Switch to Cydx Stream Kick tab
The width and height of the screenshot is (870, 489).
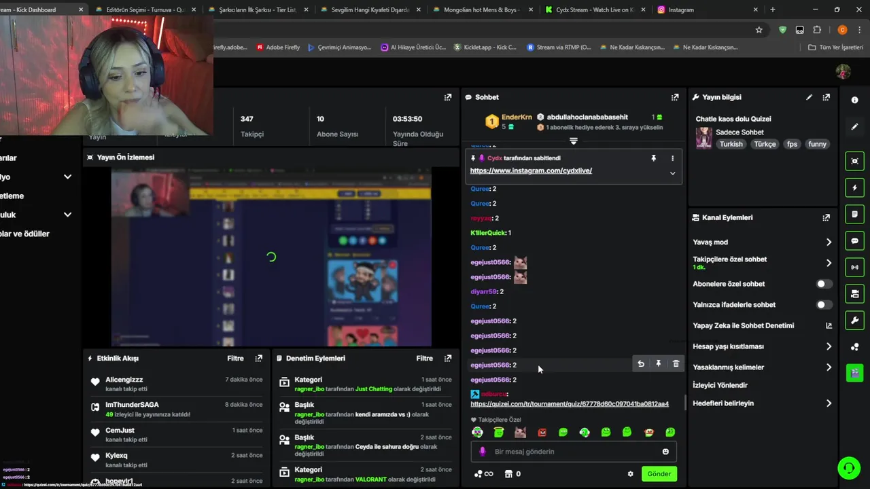[595, 10]
